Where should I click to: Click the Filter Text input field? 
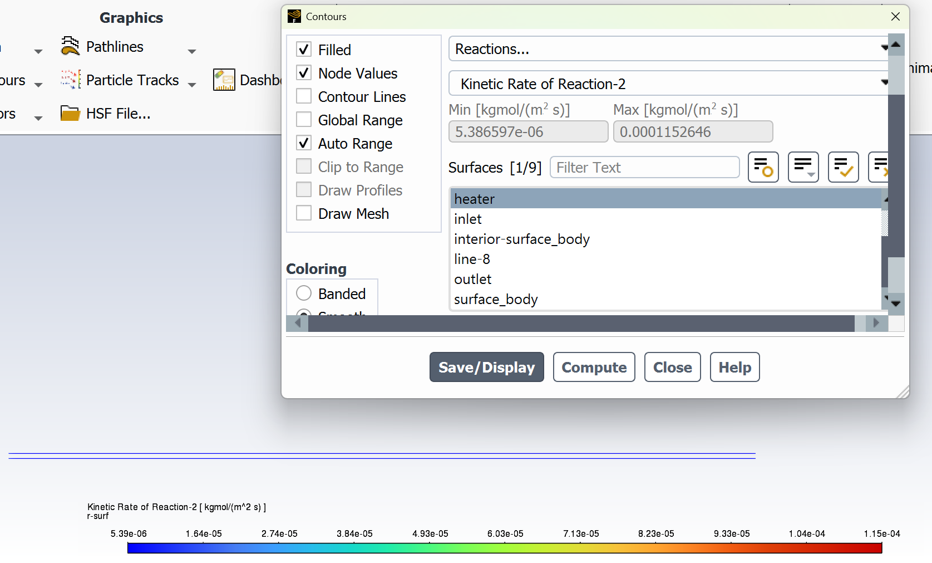[644, 168]
